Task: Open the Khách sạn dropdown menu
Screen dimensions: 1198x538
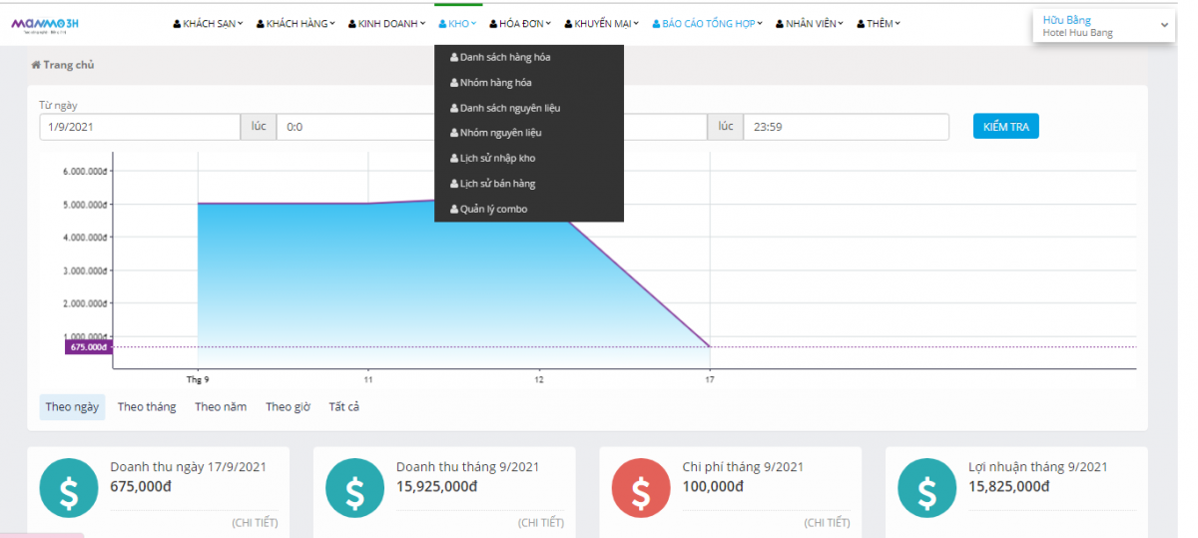Action: click(208, 24)
